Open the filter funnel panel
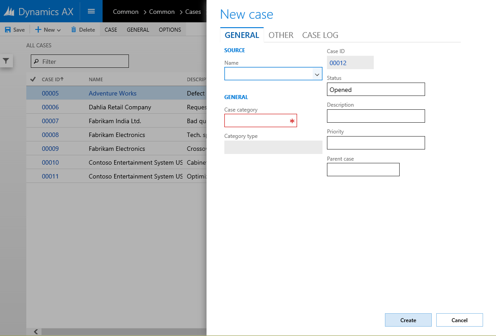The width and height of the screenshot is (496, 336). 6,61
